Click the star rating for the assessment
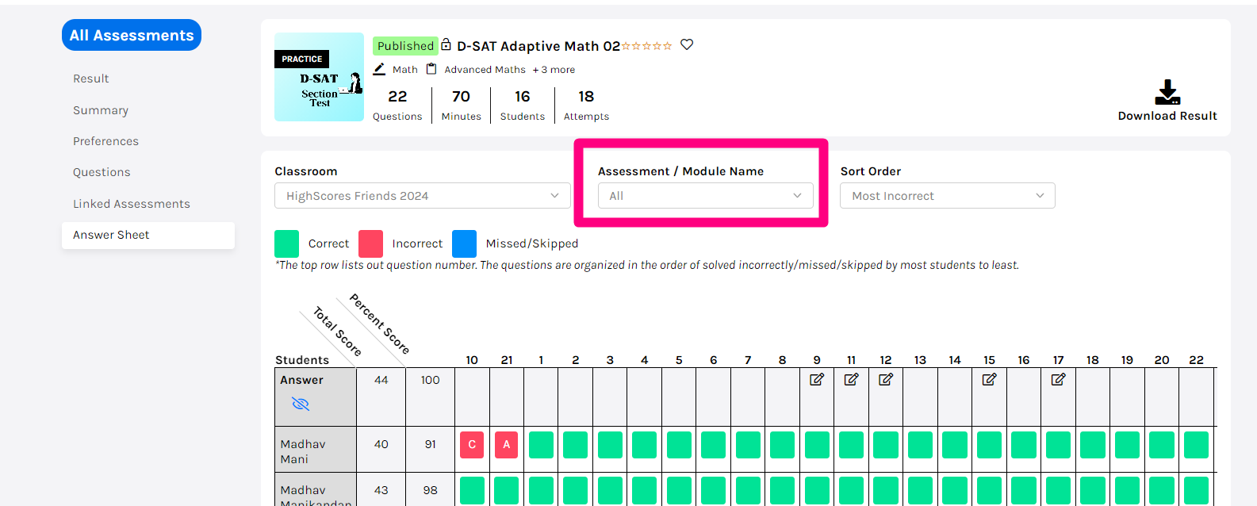Screen dimensions: 1257x506 coord(646,46)
